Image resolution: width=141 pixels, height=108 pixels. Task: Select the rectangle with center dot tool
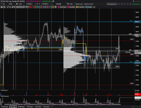18,7
